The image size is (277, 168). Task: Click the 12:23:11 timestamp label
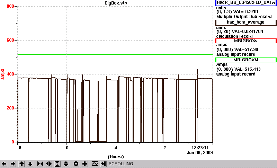tap(200, 148)
